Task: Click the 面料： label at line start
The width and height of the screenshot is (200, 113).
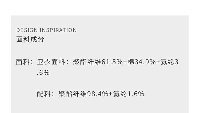Action: [25, 62]
